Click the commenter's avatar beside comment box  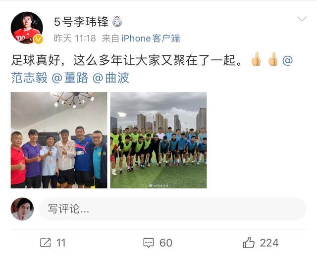click(x=22, y=209)
